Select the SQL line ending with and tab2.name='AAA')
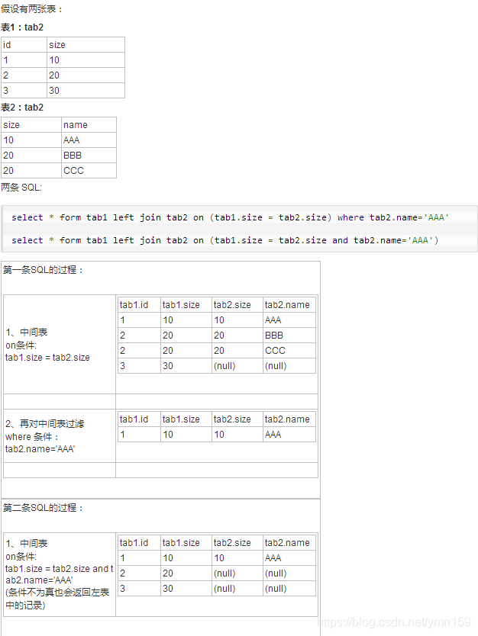The image size is (478, 636). coord(225,240)
